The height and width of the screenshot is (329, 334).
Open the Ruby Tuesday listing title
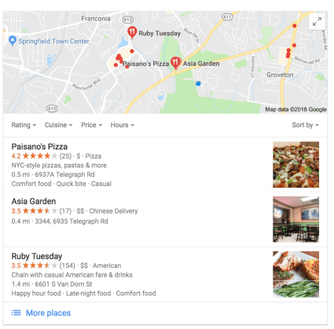click(37, 256)
